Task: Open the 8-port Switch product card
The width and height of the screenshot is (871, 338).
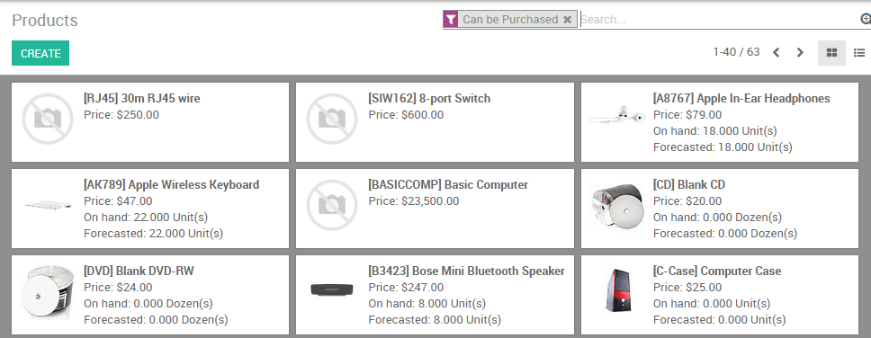Action: pos(435,122)
